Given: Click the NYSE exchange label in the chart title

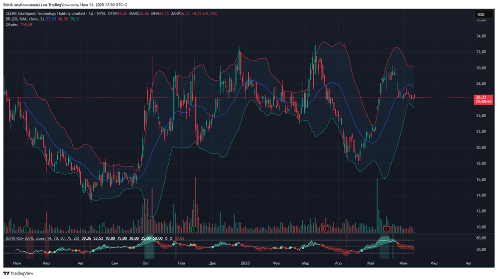Looking at the screenshot, I should coord(101,13).
